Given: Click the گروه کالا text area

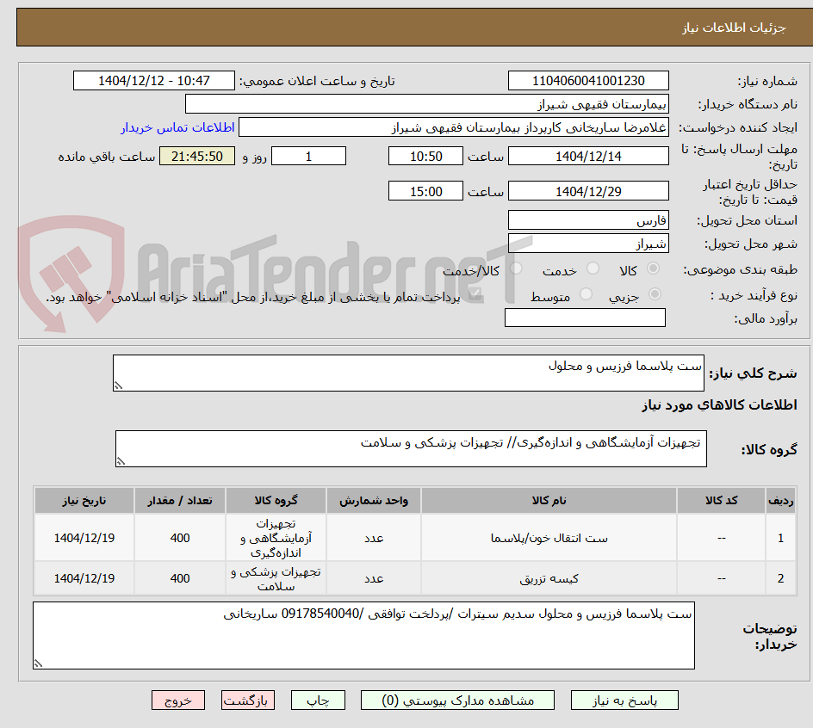Looking at the screenshot, I should [411, 448].
